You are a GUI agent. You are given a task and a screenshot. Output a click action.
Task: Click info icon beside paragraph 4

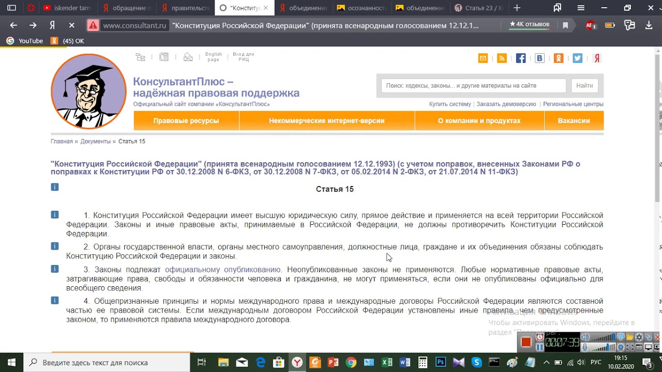pyautogui.click(x=55, y=300)
